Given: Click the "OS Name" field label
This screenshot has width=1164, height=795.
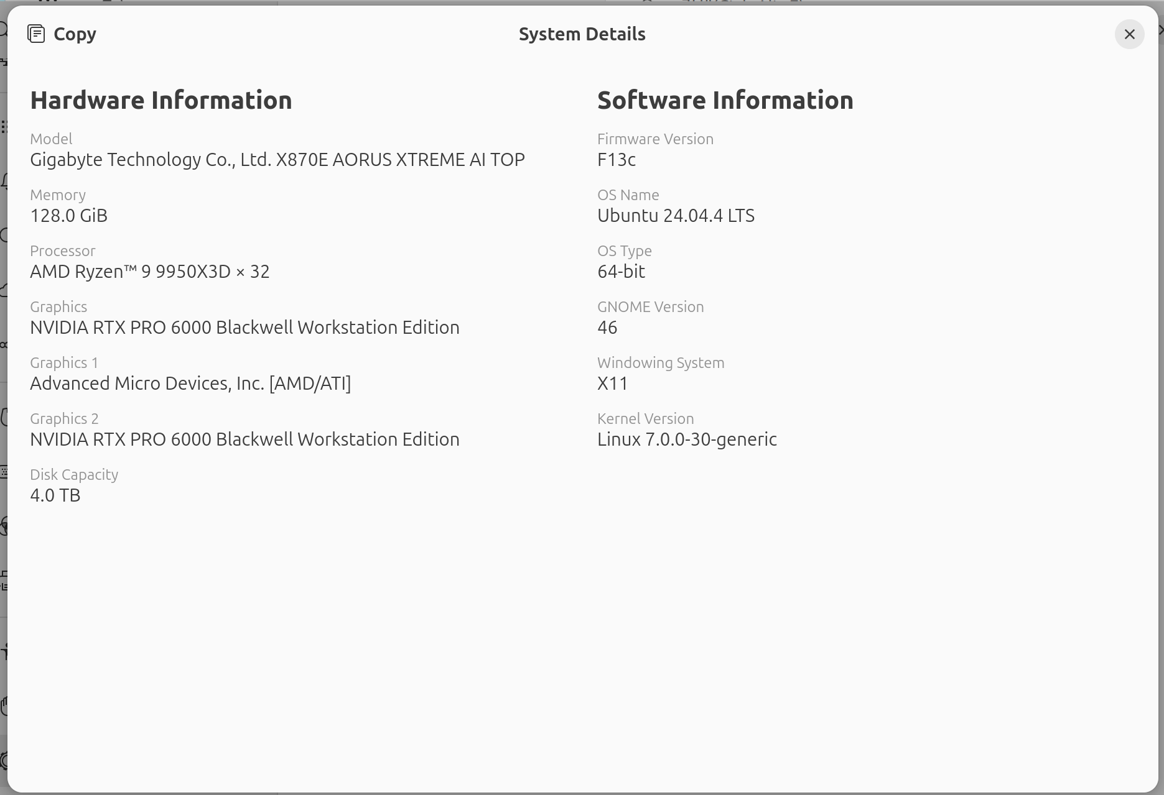Looking at the screenshot, I should (628, 195).
